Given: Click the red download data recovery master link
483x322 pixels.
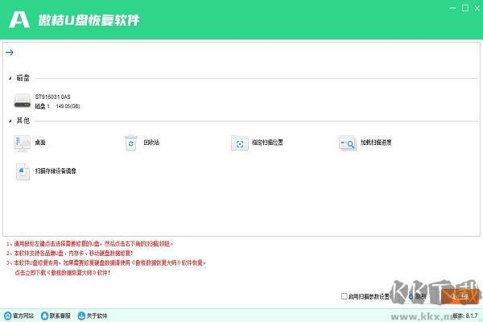Looking at the screenshot, I should [x=63, y=273].
